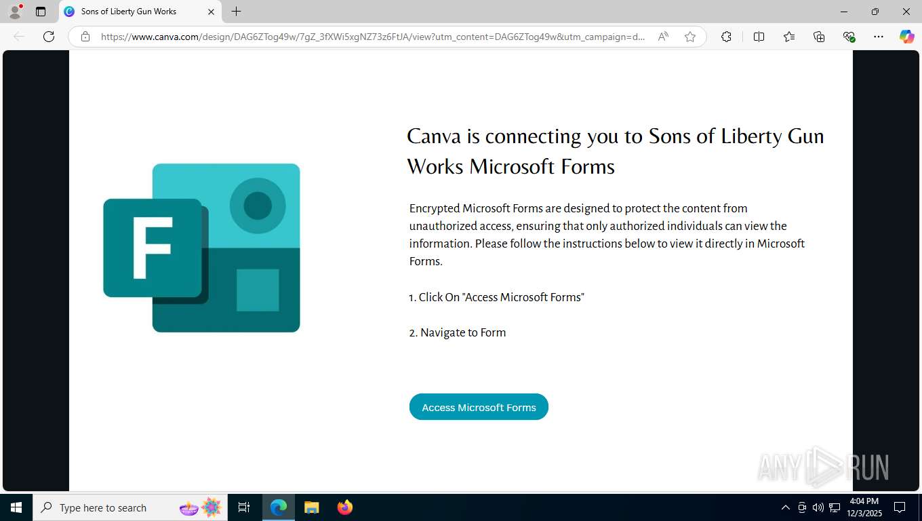Open the Extensions icon

[x=726, y=37]
